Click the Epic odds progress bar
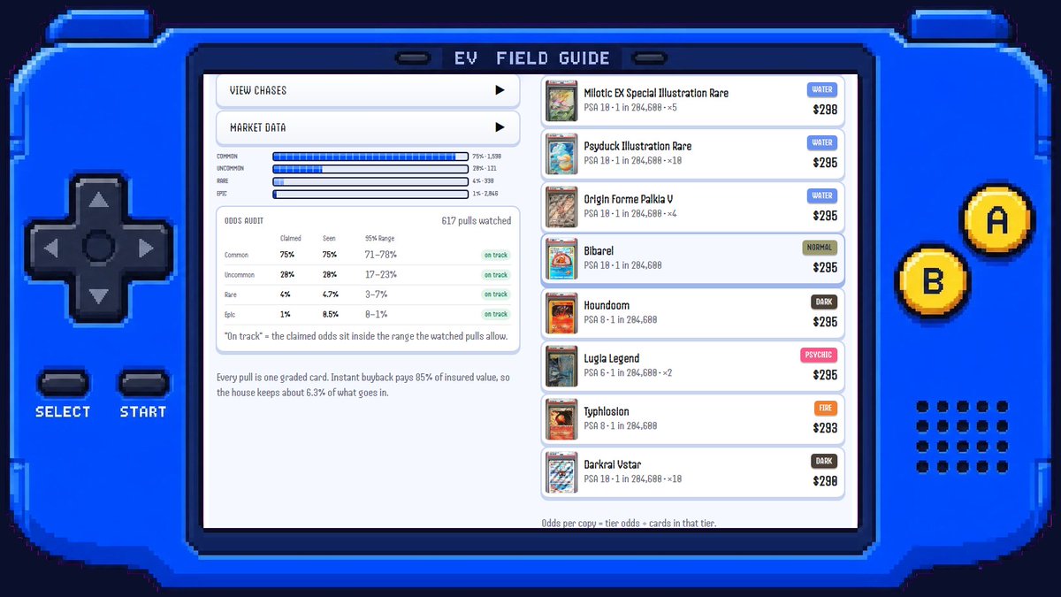The height and width of the screenshot is (597, 1061). 370,194
